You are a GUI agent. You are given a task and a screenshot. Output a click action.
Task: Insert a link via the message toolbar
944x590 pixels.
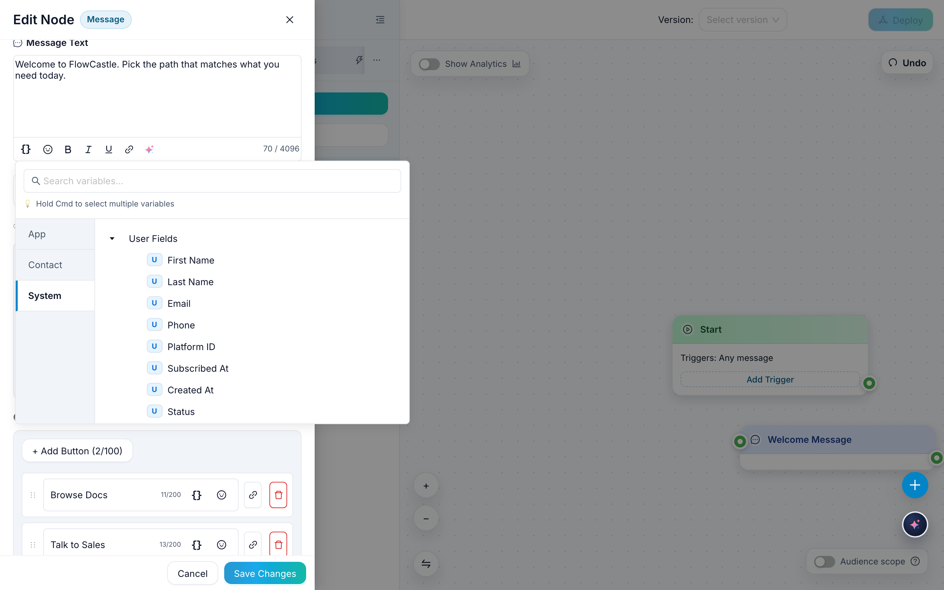129,149
